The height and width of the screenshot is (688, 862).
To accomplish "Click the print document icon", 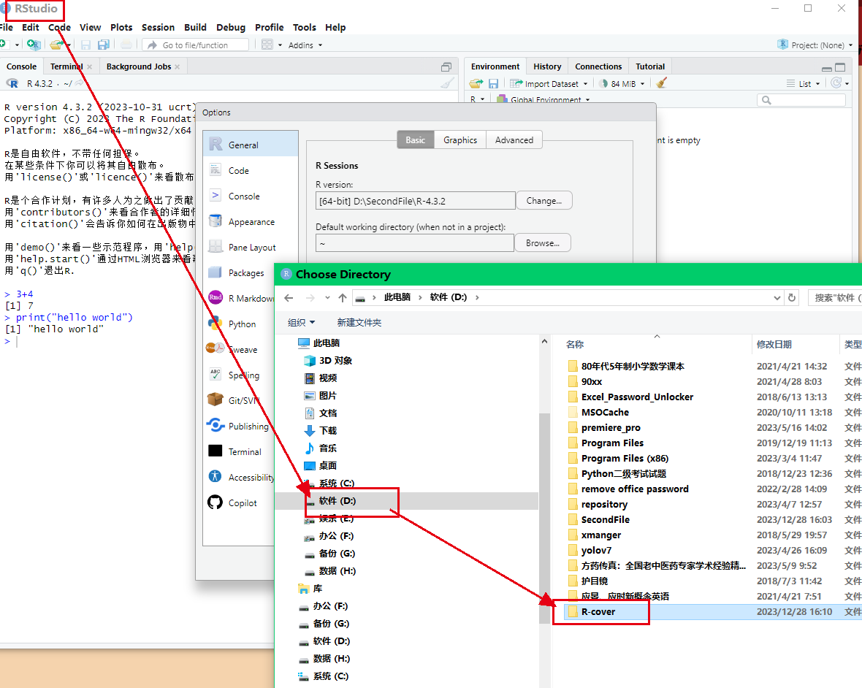I will point(126,45).
